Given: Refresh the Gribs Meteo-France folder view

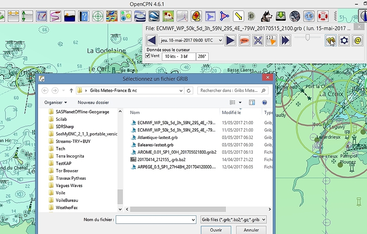Looking at the screenshot, I should point(189,90).
